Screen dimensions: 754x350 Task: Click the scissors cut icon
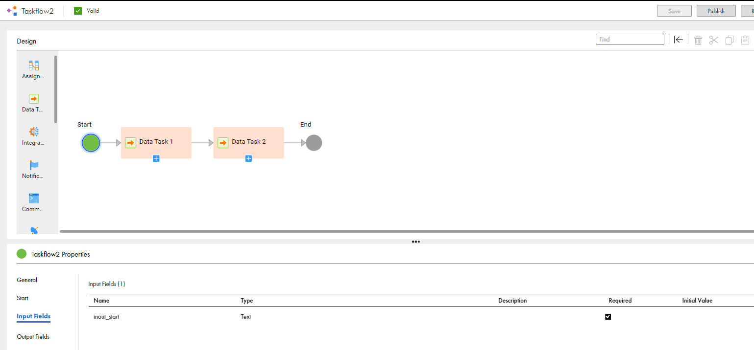(x=714, y=40)
